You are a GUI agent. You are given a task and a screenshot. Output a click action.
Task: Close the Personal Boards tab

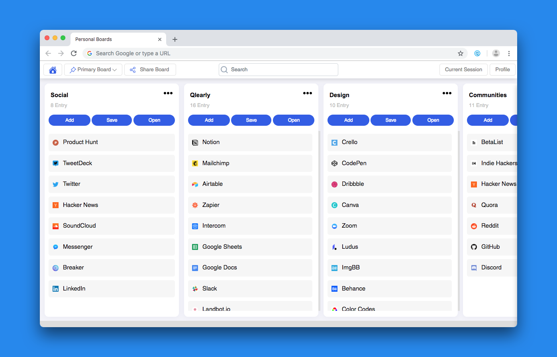click(x=160, y=39)
